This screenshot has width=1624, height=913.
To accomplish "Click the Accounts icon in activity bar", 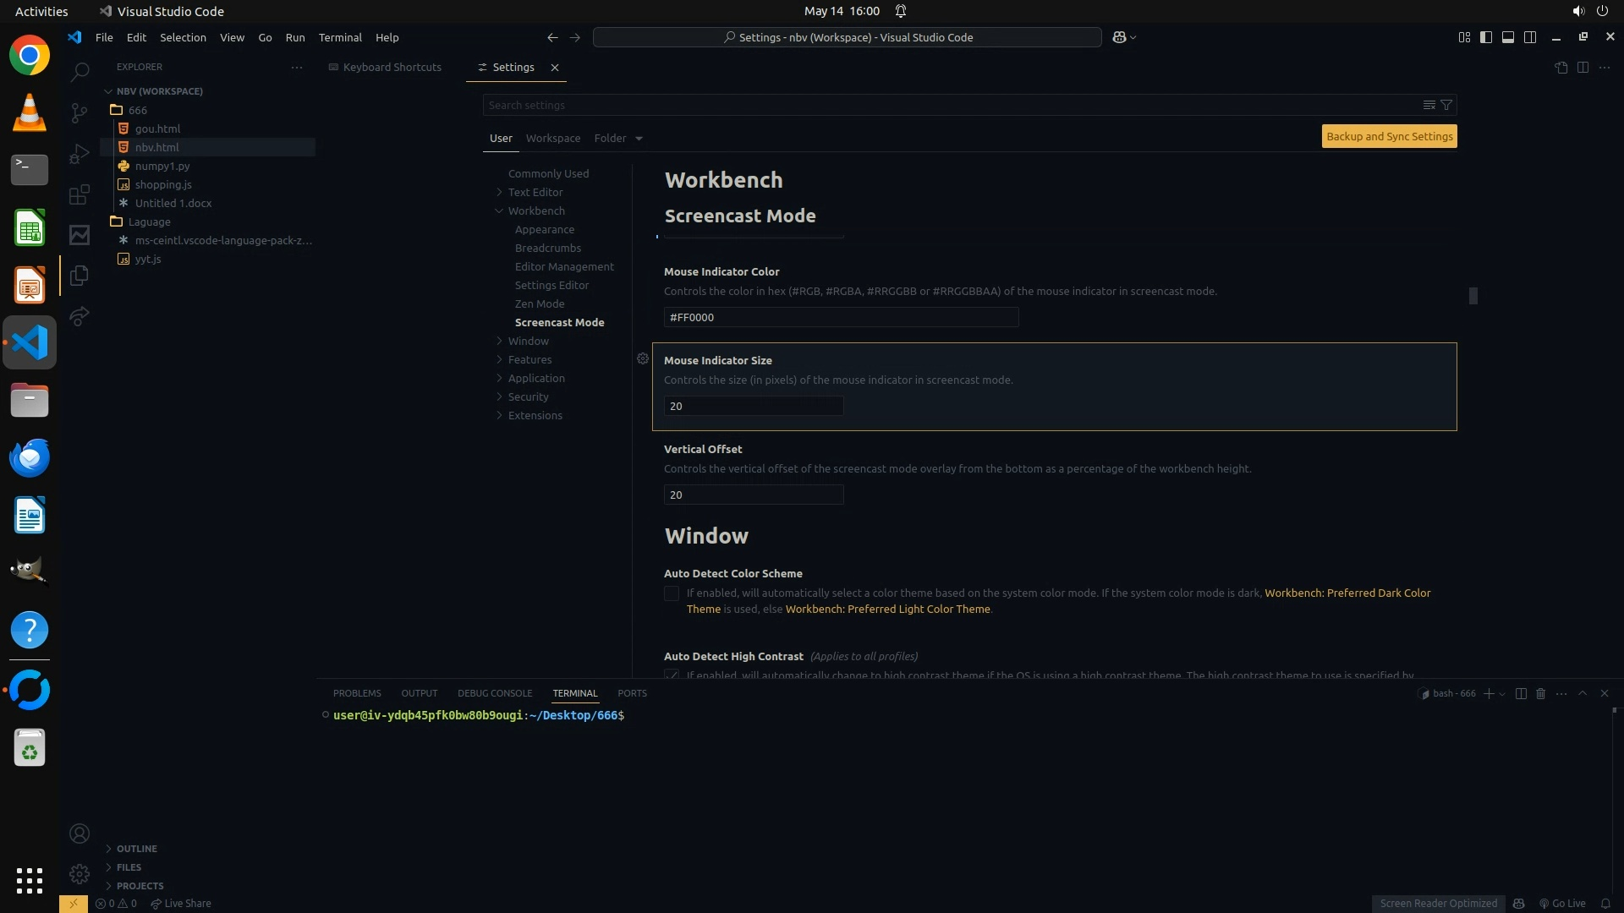I will click(80, 834).
